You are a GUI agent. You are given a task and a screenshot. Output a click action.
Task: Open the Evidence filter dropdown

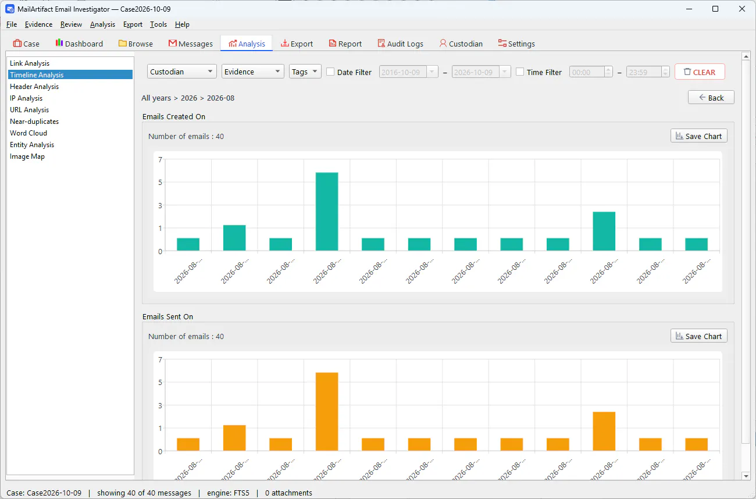(x=253, y=72)
